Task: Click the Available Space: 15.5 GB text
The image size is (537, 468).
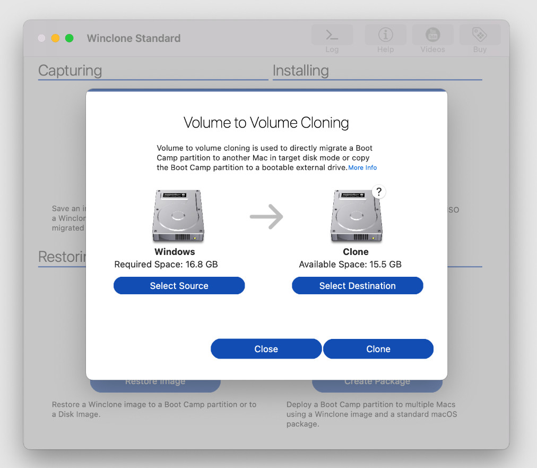Action: point(350,265)
